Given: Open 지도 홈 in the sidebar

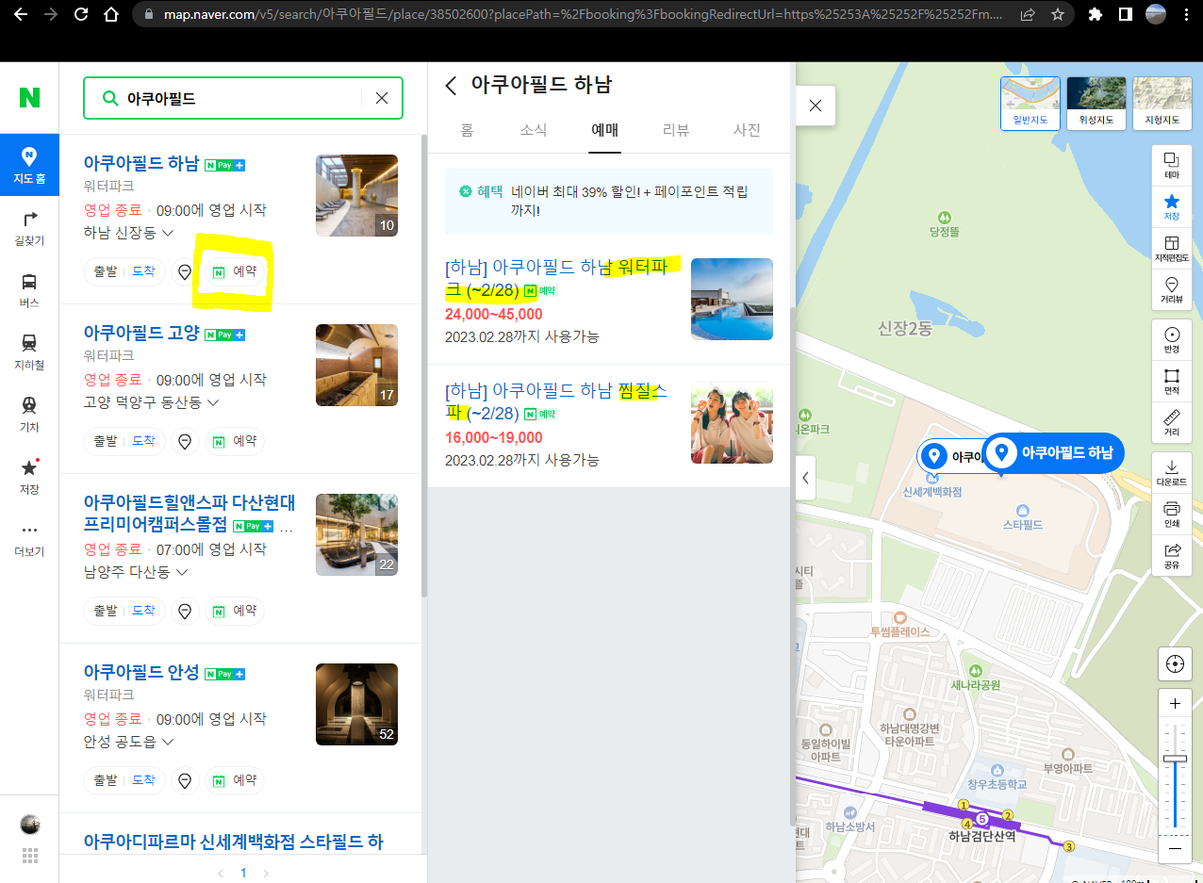Looking at the screenshot, I should click(29, 164).
